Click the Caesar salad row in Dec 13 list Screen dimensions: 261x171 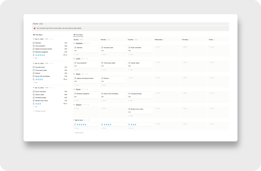[50, 95]
